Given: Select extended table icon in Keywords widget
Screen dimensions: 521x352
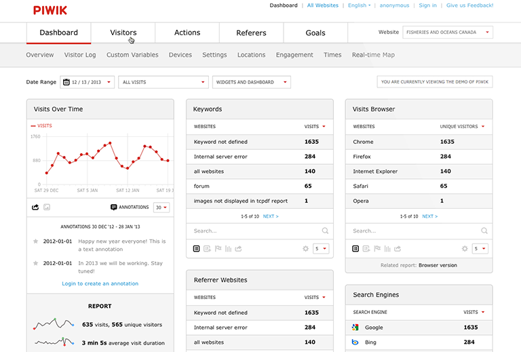Looking at the screenshot, I should point(207,249).
